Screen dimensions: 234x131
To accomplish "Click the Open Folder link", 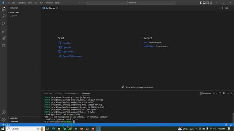I will [x=69, y=52].
